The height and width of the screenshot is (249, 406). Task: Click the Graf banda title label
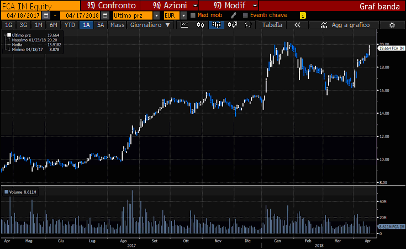point(379,6)
